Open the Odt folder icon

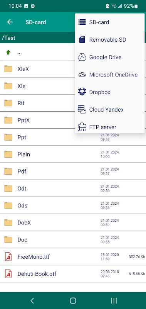pos(8,188)
